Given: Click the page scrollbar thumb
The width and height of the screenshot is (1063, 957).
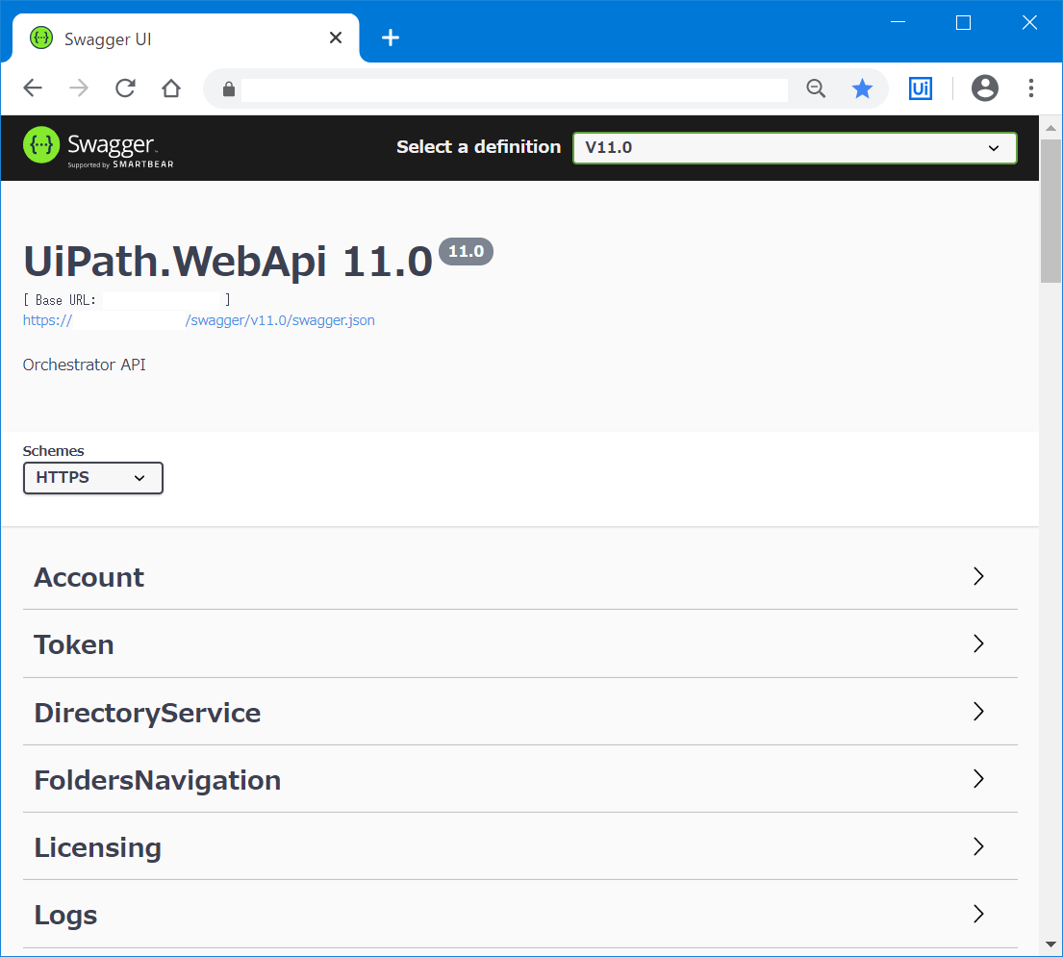Looking at the screenshot, I should (x=1050, y=211).
